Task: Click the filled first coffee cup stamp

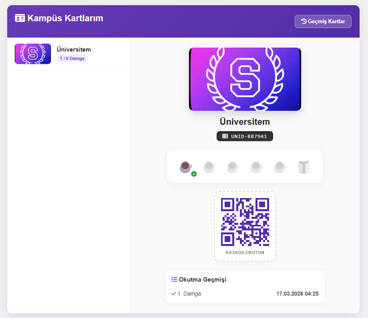Action: tap(185, 167)
